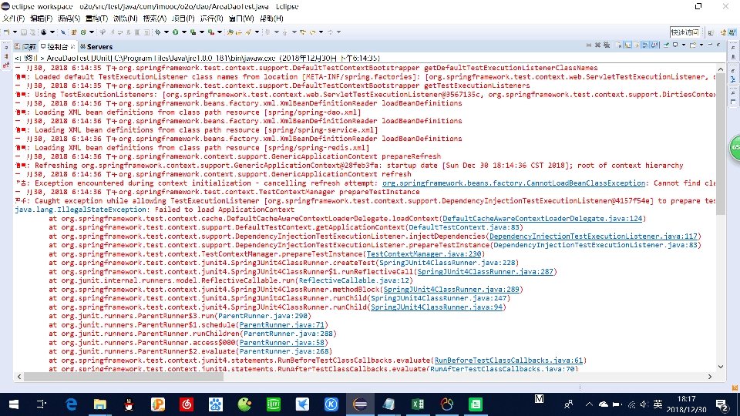Screen dimensions: 740x416
Task: Open Excel from the taskbar
Action: pos(418,404)
